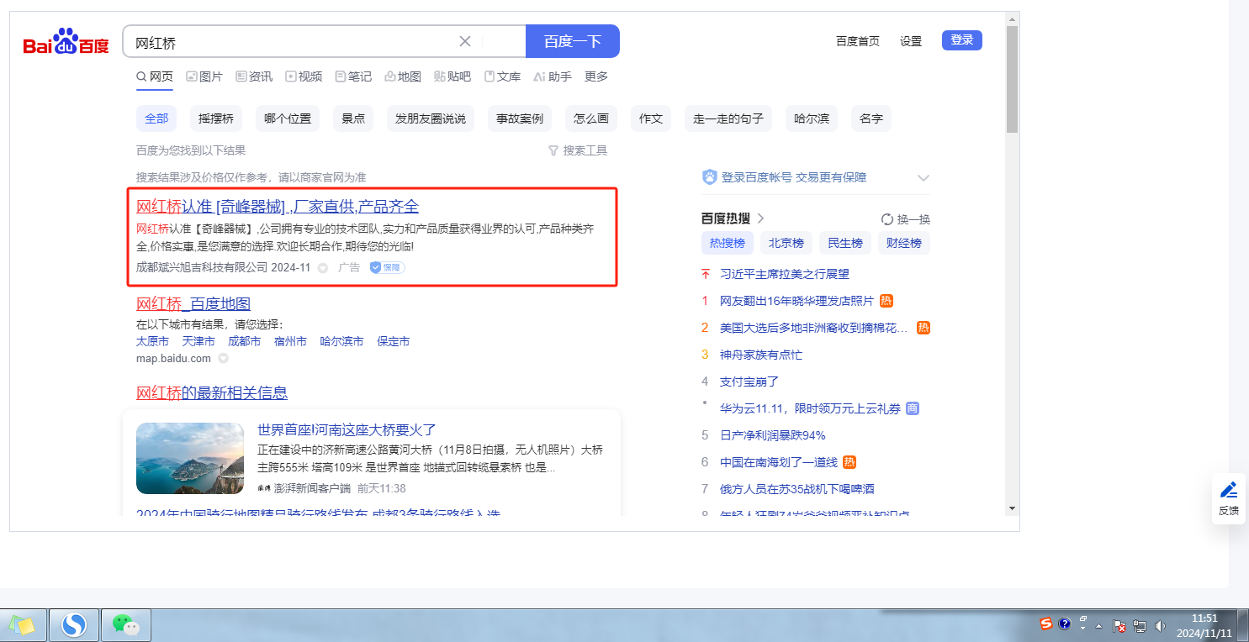This screenshot has width=1249, height=642.
Task: Select the 哈尔滨 filter chip
Action: click(x=812, y=118)
